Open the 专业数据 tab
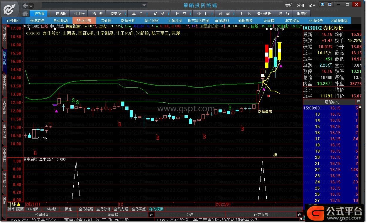367x223 pixels. coord(264,14)
